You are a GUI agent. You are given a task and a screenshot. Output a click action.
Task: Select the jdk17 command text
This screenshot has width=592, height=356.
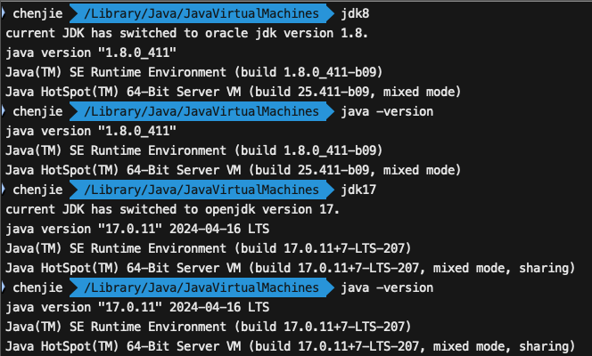(358, 190)
